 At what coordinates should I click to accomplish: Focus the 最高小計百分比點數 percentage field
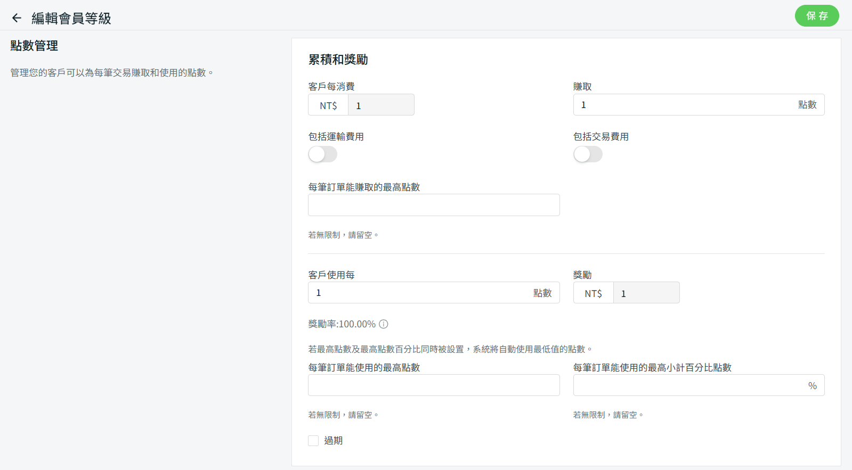687,385
